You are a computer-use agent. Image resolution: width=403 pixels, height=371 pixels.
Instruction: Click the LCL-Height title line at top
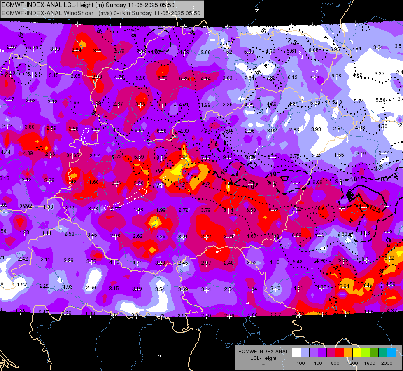click(x=88, y=5)
